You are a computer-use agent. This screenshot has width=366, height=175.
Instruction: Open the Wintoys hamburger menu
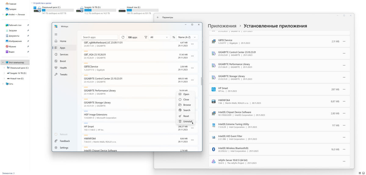pyautogui.click(x=56, y=34)
